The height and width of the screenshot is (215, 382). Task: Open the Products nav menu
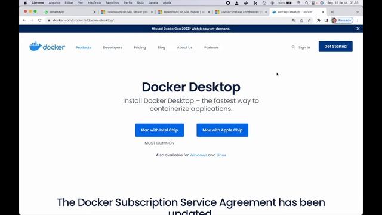[x=84, y=47]
